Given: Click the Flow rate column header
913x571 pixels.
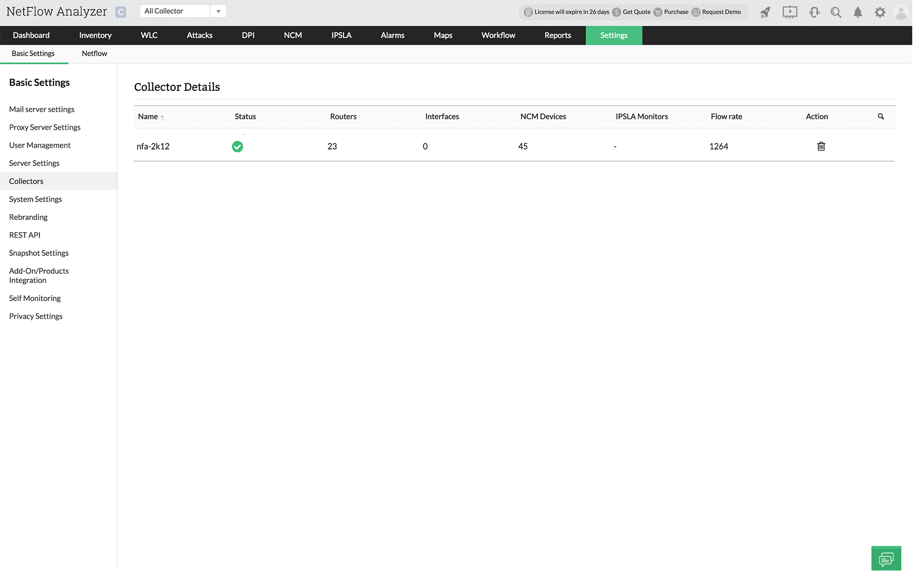Looking at the screenshot, I should point(726,117).
